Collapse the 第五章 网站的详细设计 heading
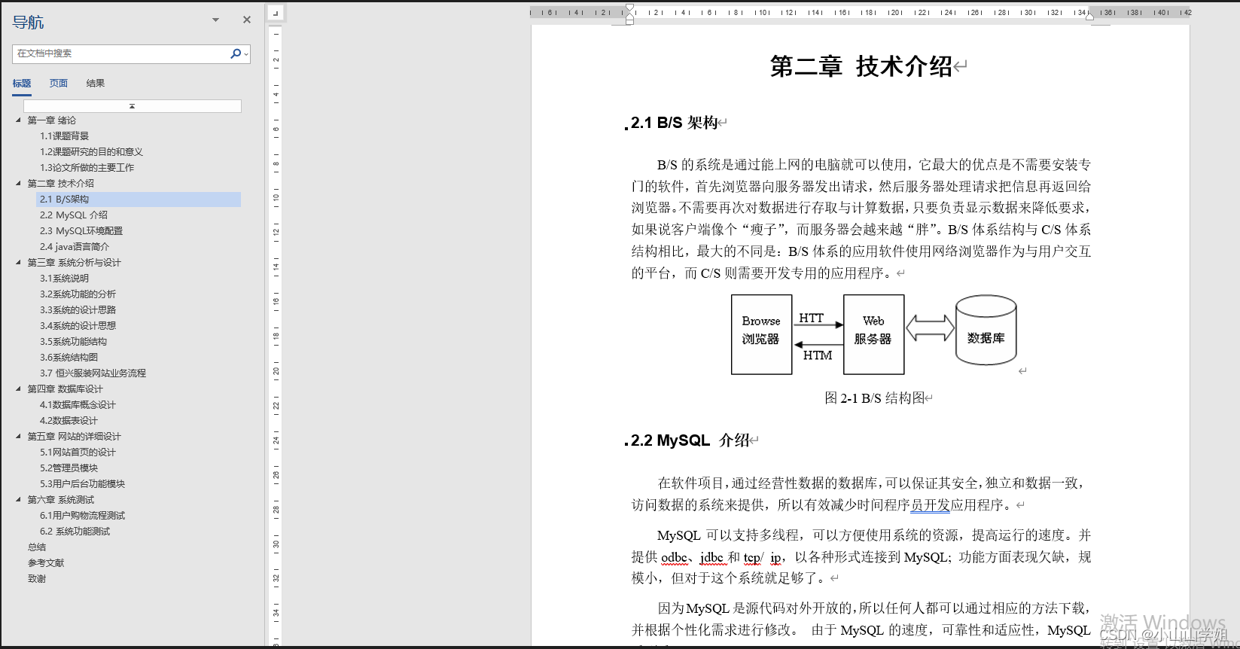Viewport: 1240px width, 649px height. [19, 436]
